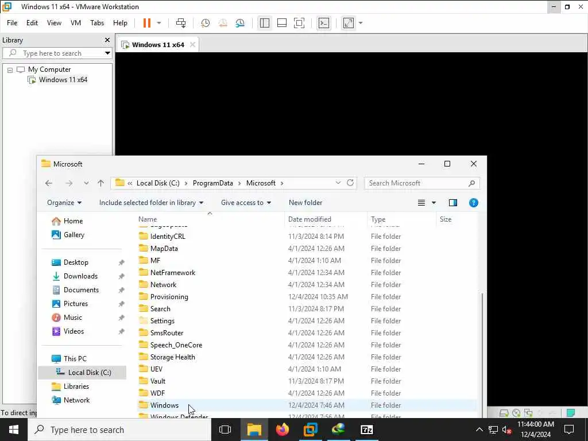Open the VMware File menu
The image size is (588, 441).
[12, 23]
